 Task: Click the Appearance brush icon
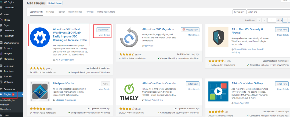tap(1, 89)
